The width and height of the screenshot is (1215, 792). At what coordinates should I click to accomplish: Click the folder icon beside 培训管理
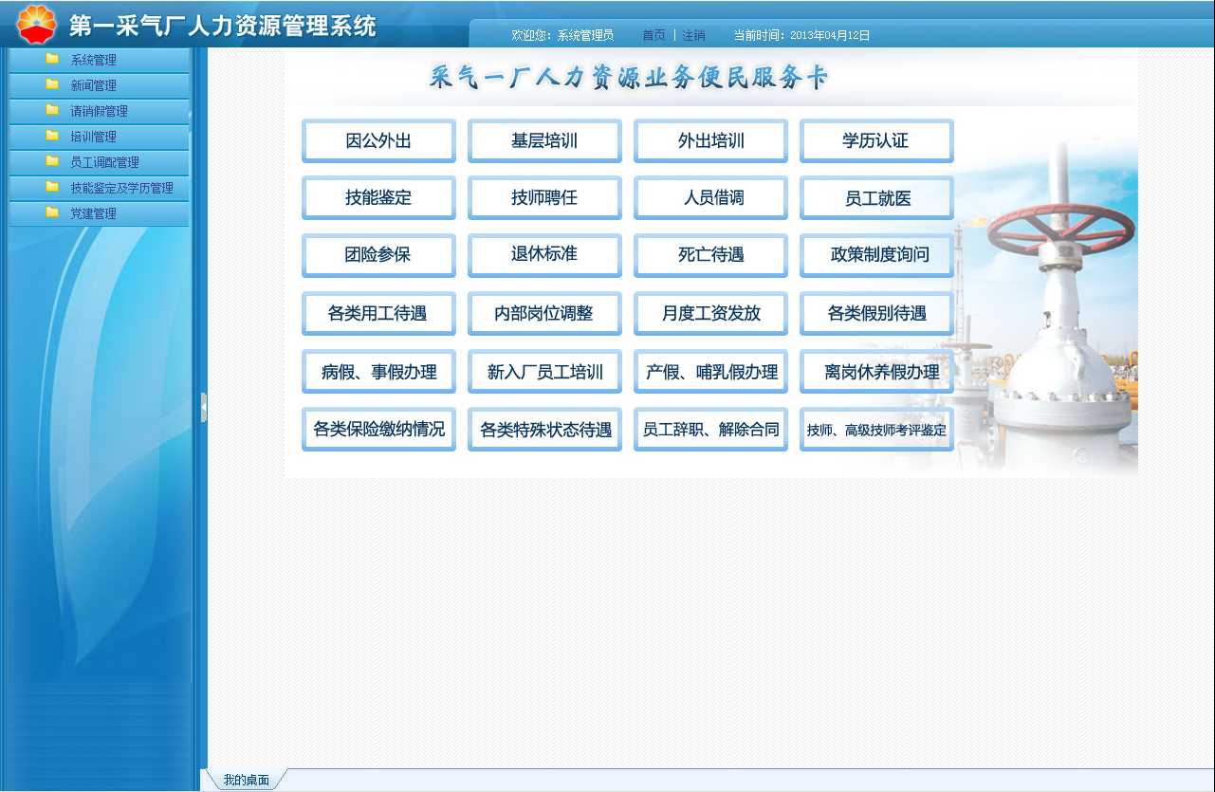click(52, 136)
